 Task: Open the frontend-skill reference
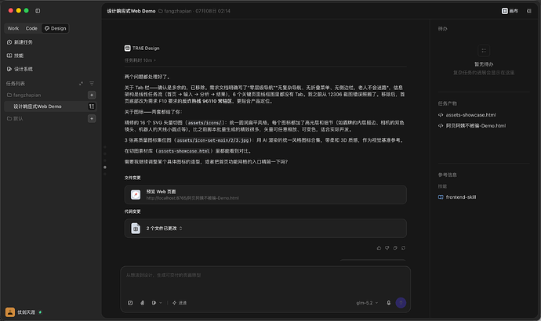(x=457, y=197)
